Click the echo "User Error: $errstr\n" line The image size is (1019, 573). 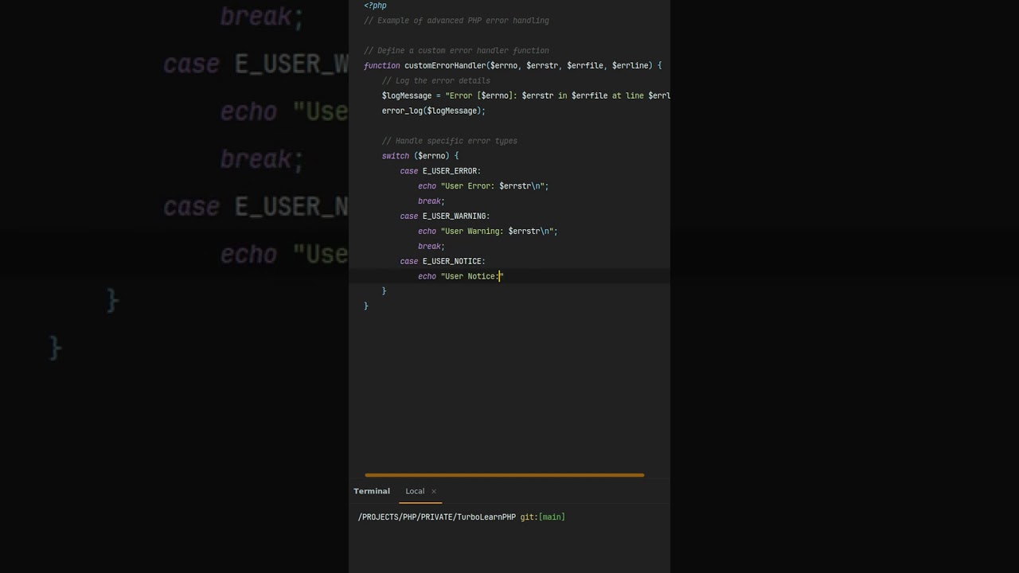point(483,186)
